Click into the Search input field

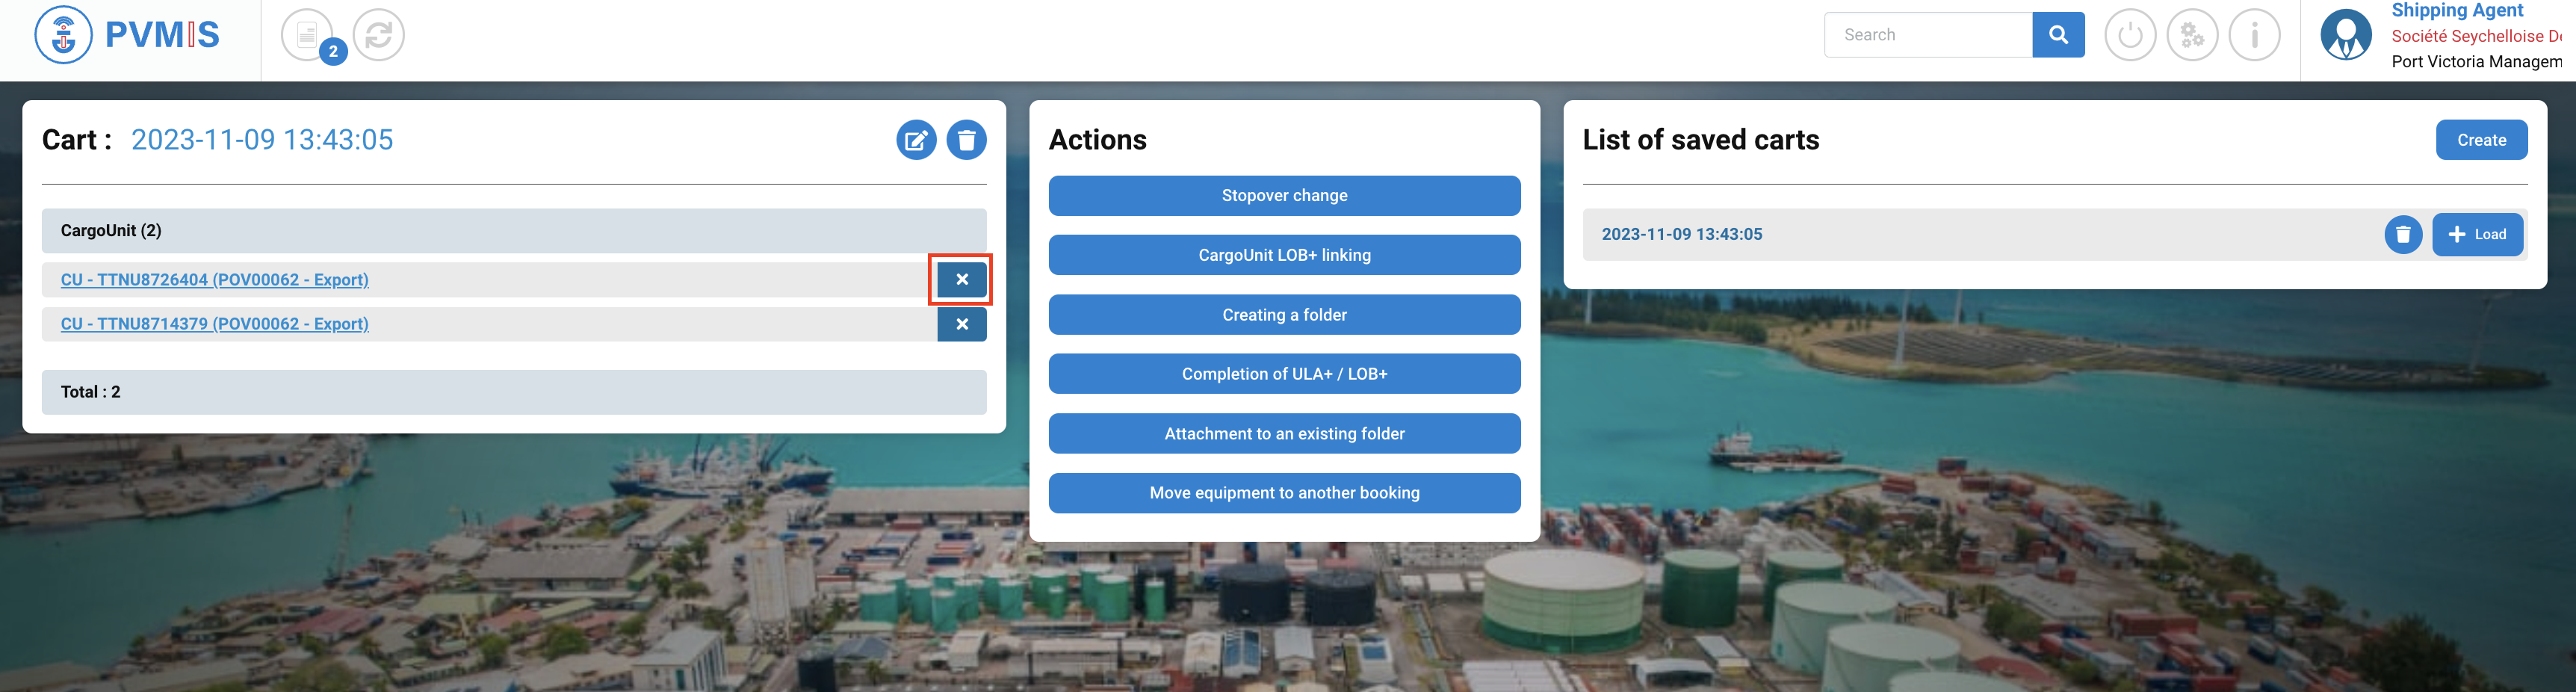(x=1927, y=35)
